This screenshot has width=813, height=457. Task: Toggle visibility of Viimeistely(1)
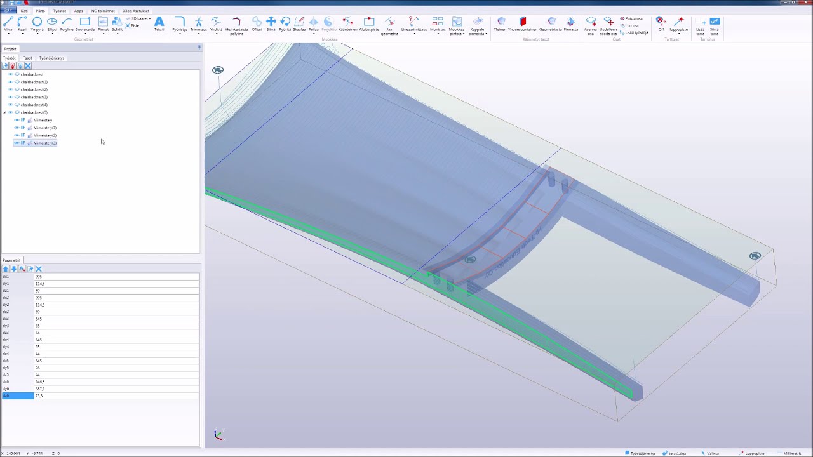(x=17, y=128)
